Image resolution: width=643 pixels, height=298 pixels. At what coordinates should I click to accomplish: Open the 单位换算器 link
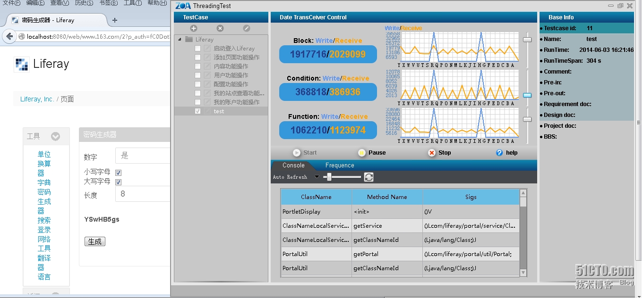click(x=44, y=164)
